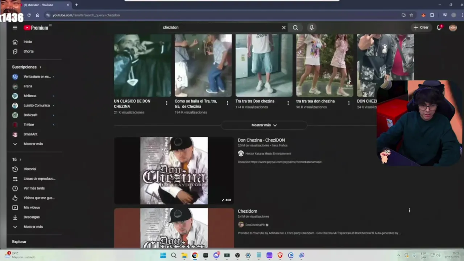The width and height of the screenshot is (464, 261).
Task: Open the Windows Start menu
Action: 163,256
